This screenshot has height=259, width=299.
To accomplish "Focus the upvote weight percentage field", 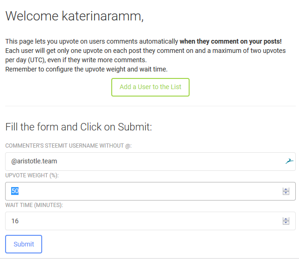I will pyautogui.click(x=150, y=191).
